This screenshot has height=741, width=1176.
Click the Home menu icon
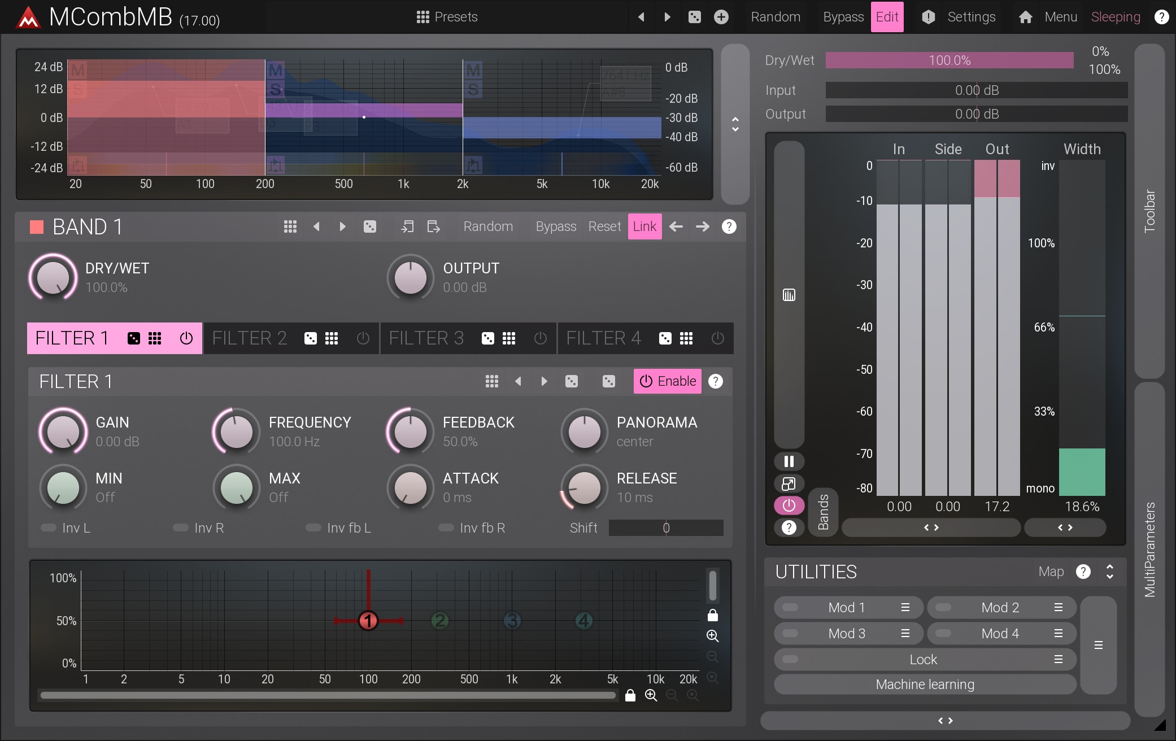click(1025, 17)
